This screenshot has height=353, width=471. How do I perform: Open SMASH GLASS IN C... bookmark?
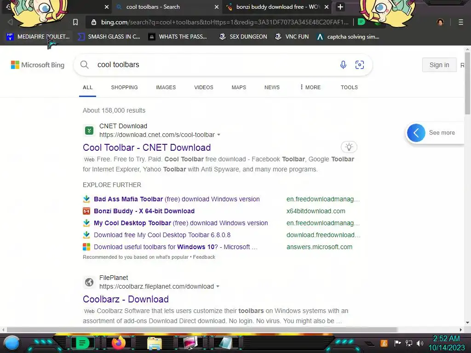pos(109,37)
